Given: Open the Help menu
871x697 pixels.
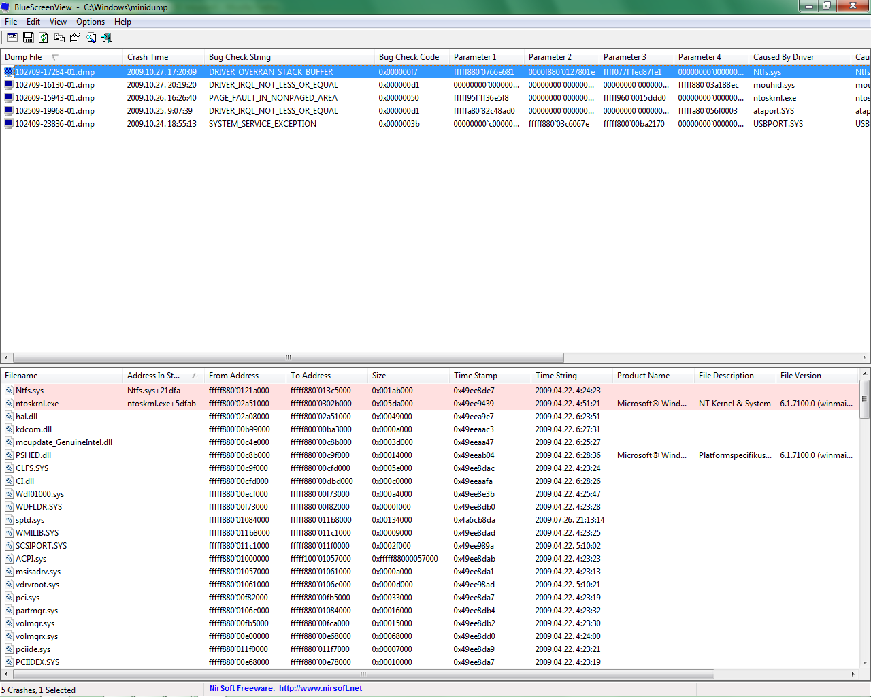Looking at the screenshot, I should [x=122, y=22].
